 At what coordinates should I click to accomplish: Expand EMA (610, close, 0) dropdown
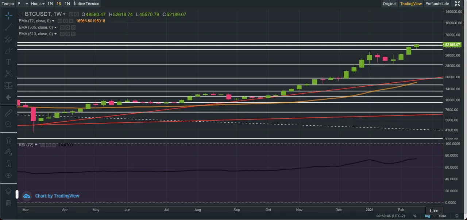[x=55, y=34]
